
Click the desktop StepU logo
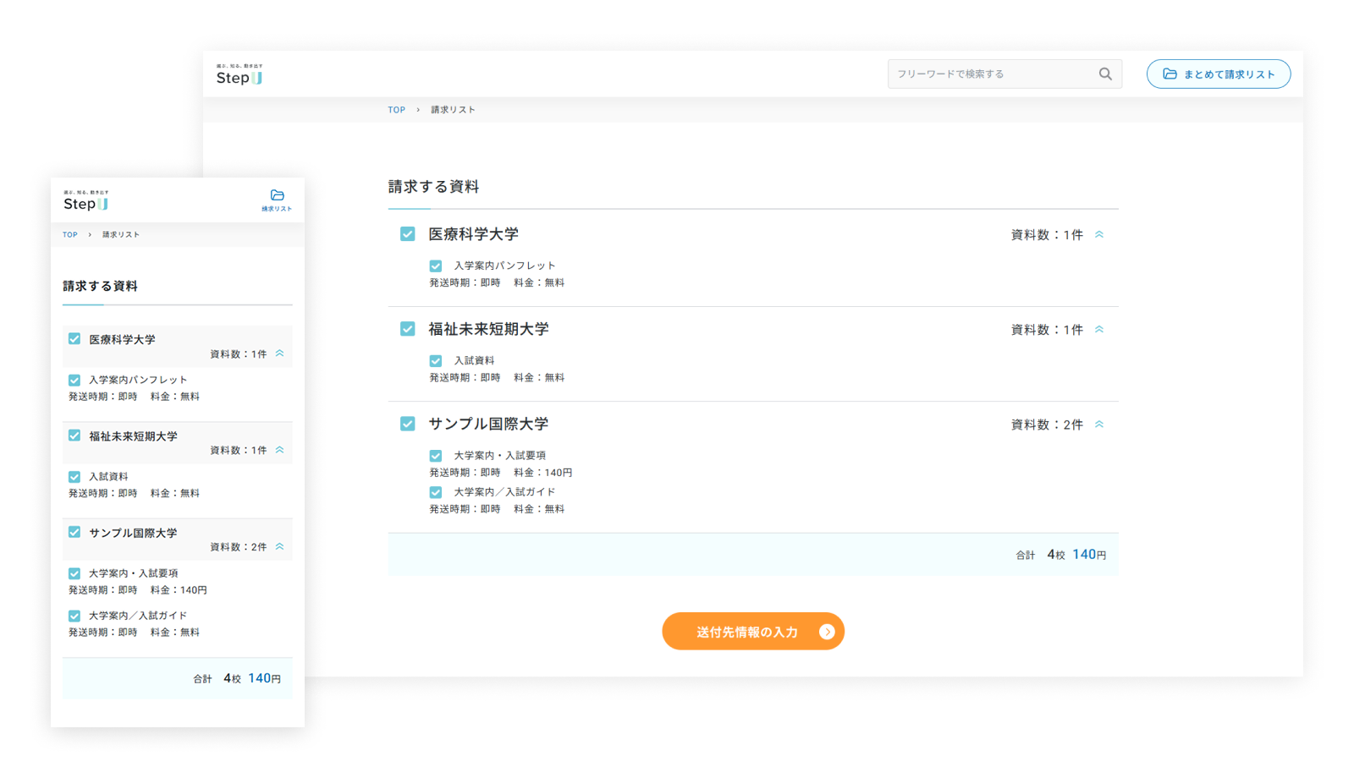click(x=239, y=75)
